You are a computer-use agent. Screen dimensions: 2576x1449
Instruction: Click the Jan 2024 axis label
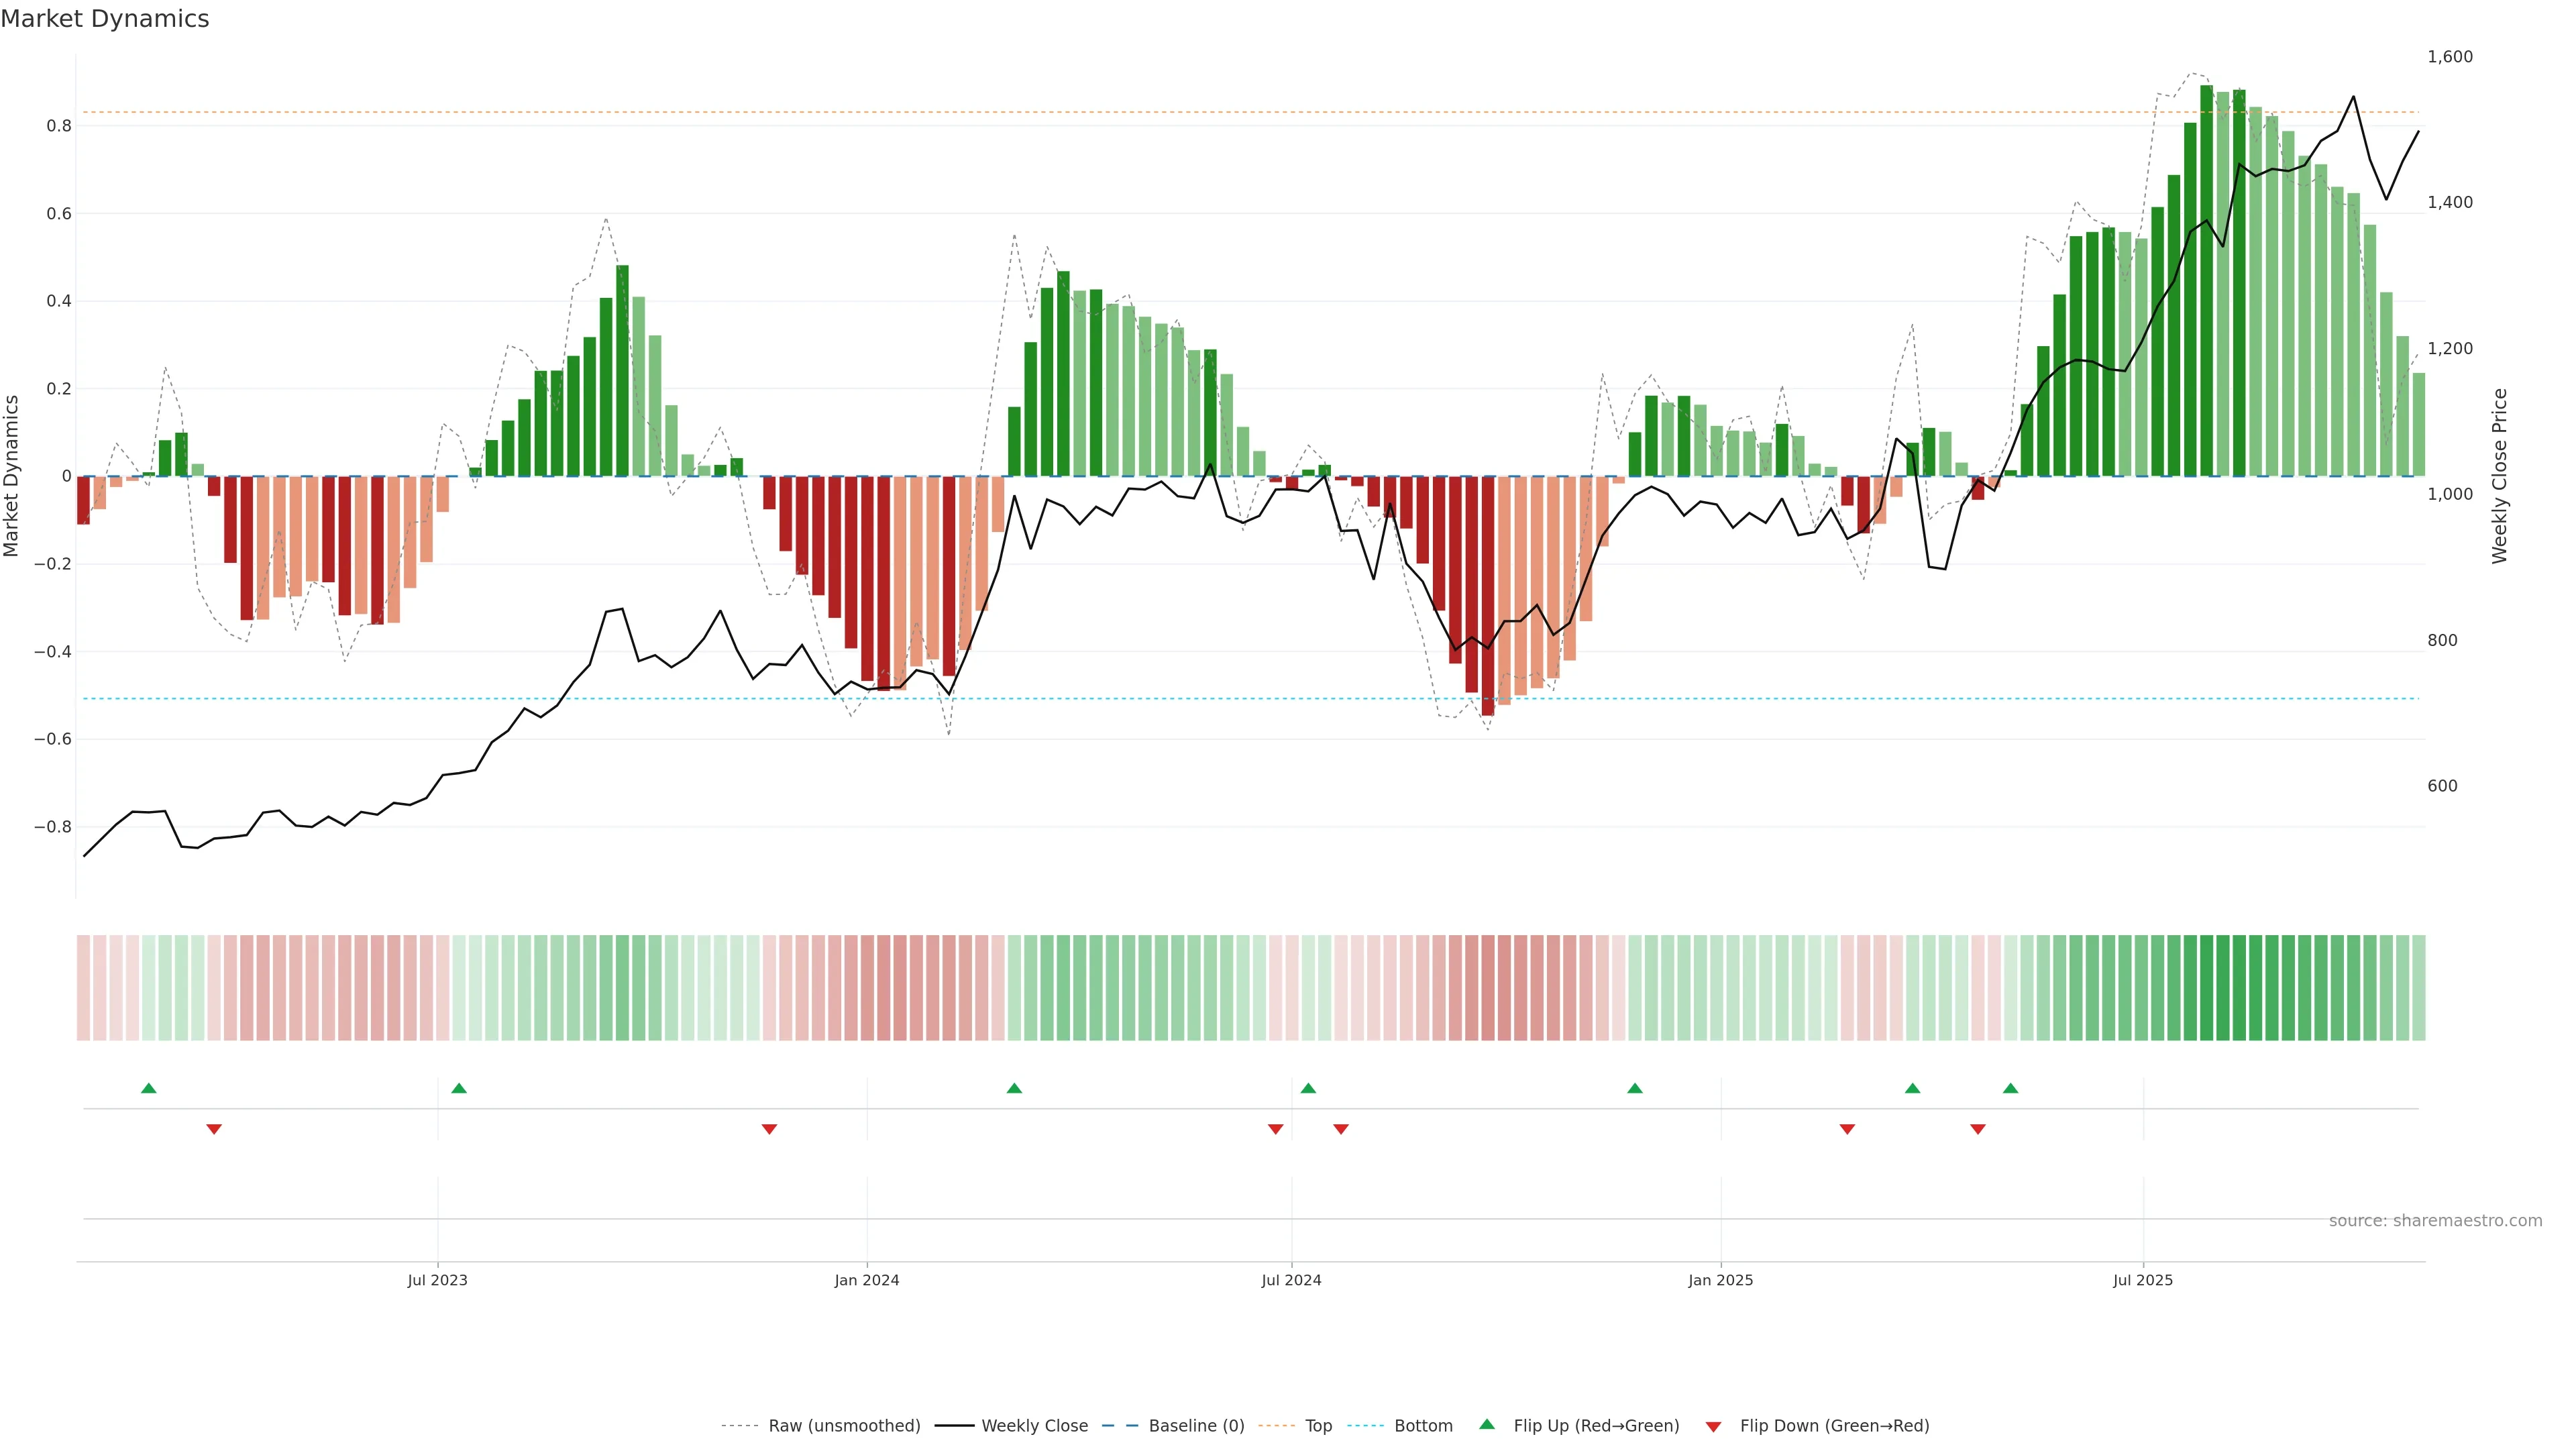tap(866, 1280)
